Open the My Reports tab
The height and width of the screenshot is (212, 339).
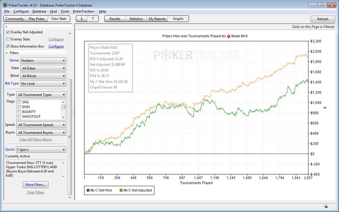pos(157,19)
